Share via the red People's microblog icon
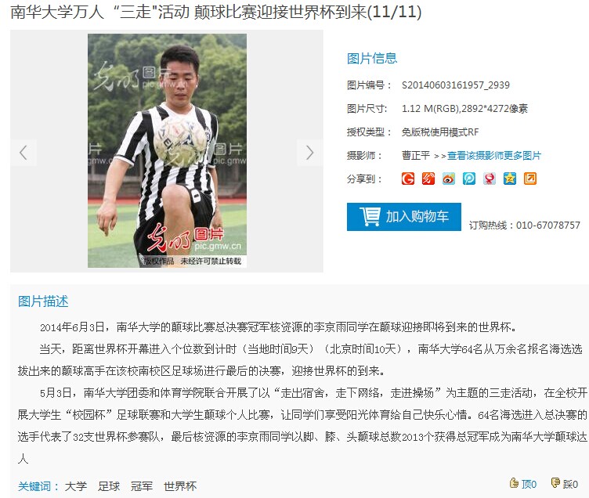The height and width of the screenshot is (498, 589). [489, 179]
